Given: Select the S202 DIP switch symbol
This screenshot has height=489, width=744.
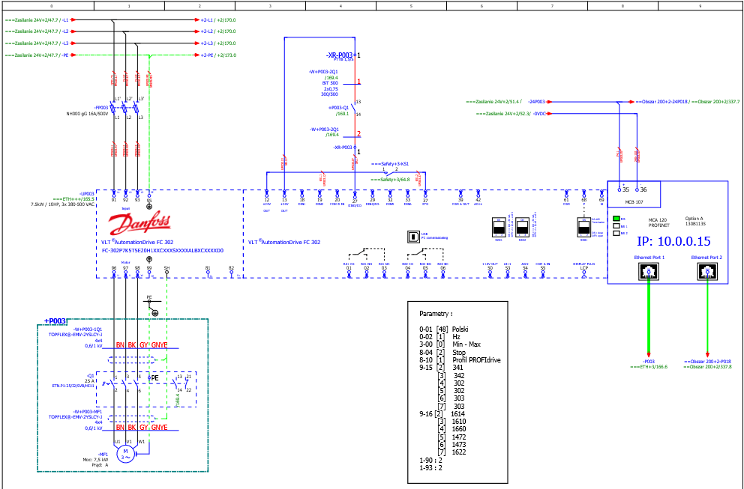Looking at the screenshot, I should click(522, 227).
